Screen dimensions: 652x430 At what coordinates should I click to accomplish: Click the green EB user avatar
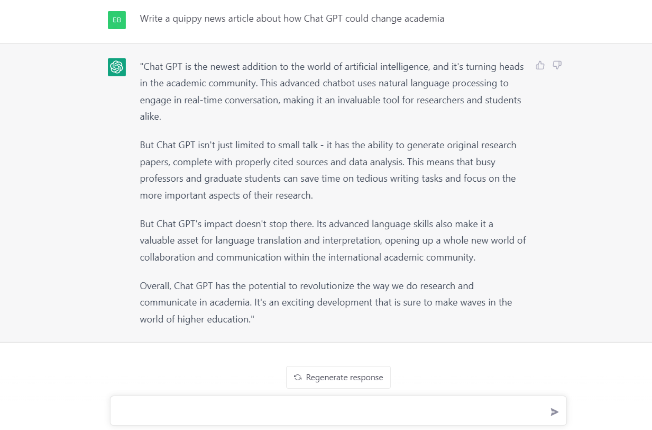point(116,20)
